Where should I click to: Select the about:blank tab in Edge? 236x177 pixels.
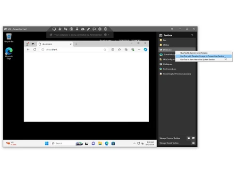click(x=55, y=44)
